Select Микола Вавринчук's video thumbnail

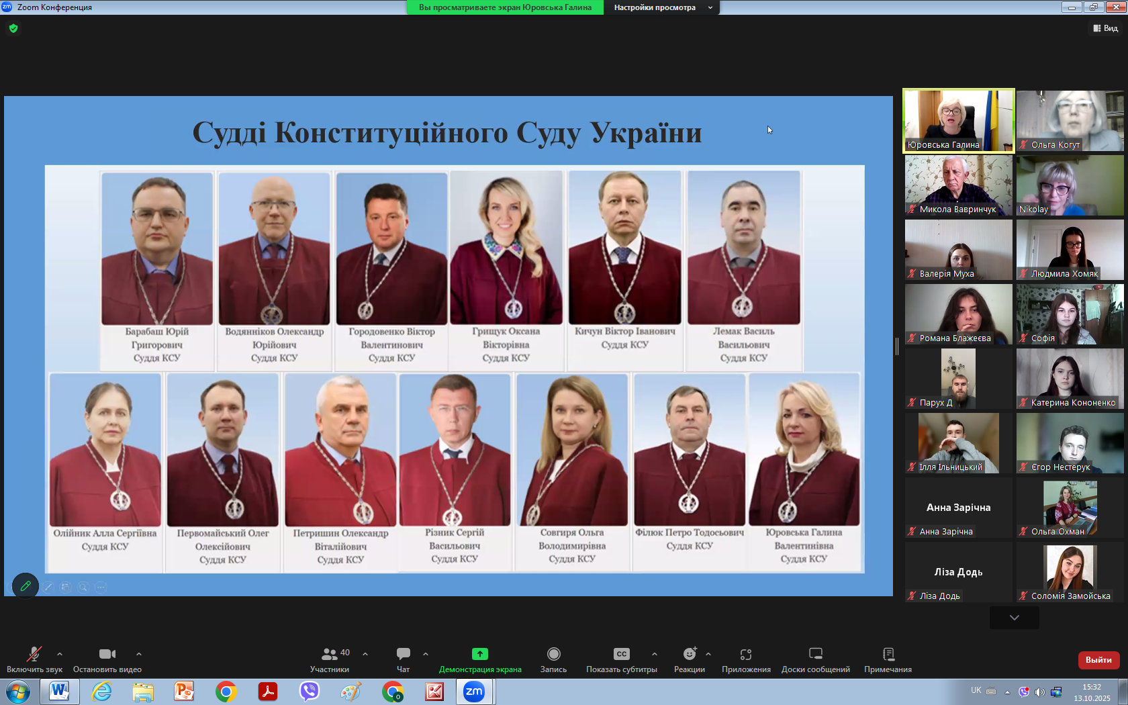click(958, 185)
